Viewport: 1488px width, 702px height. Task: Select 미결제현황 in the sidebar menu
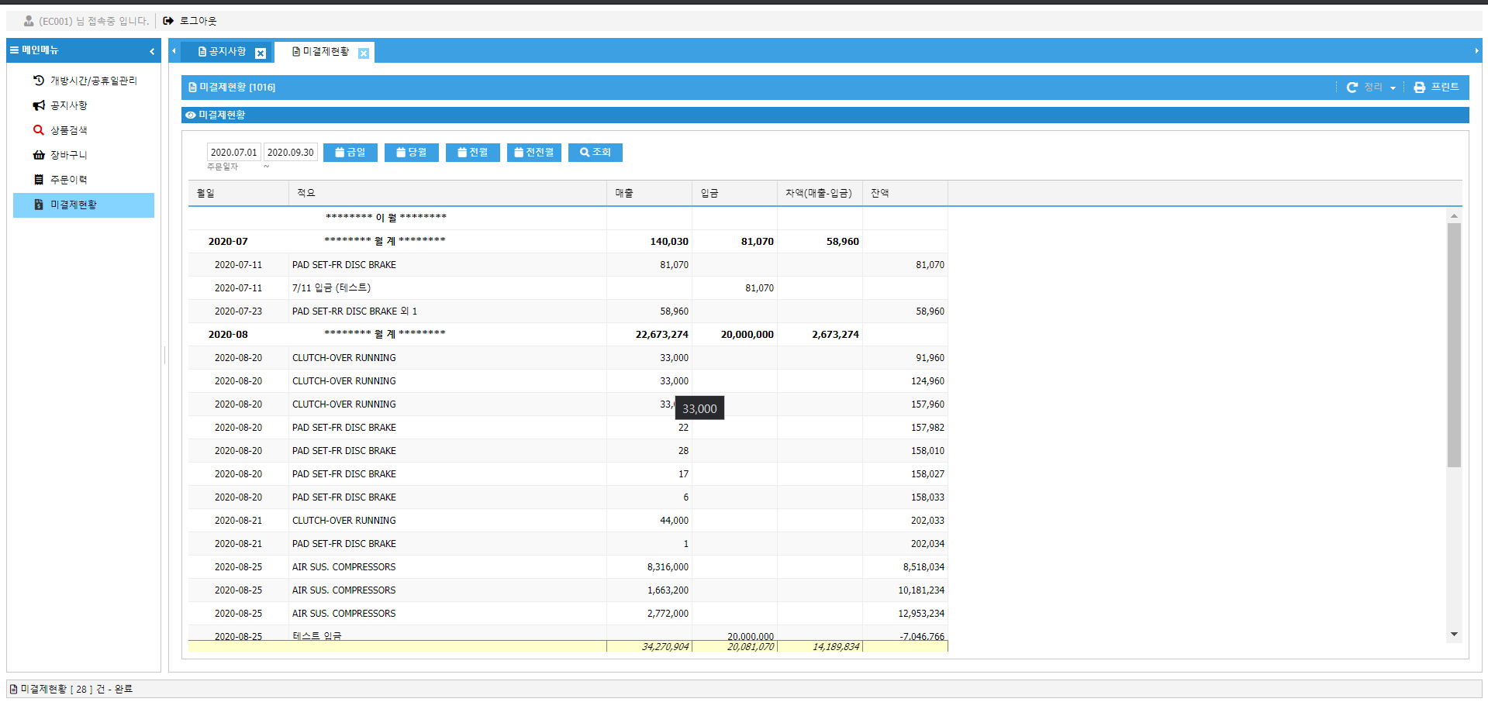coord(84,205)
